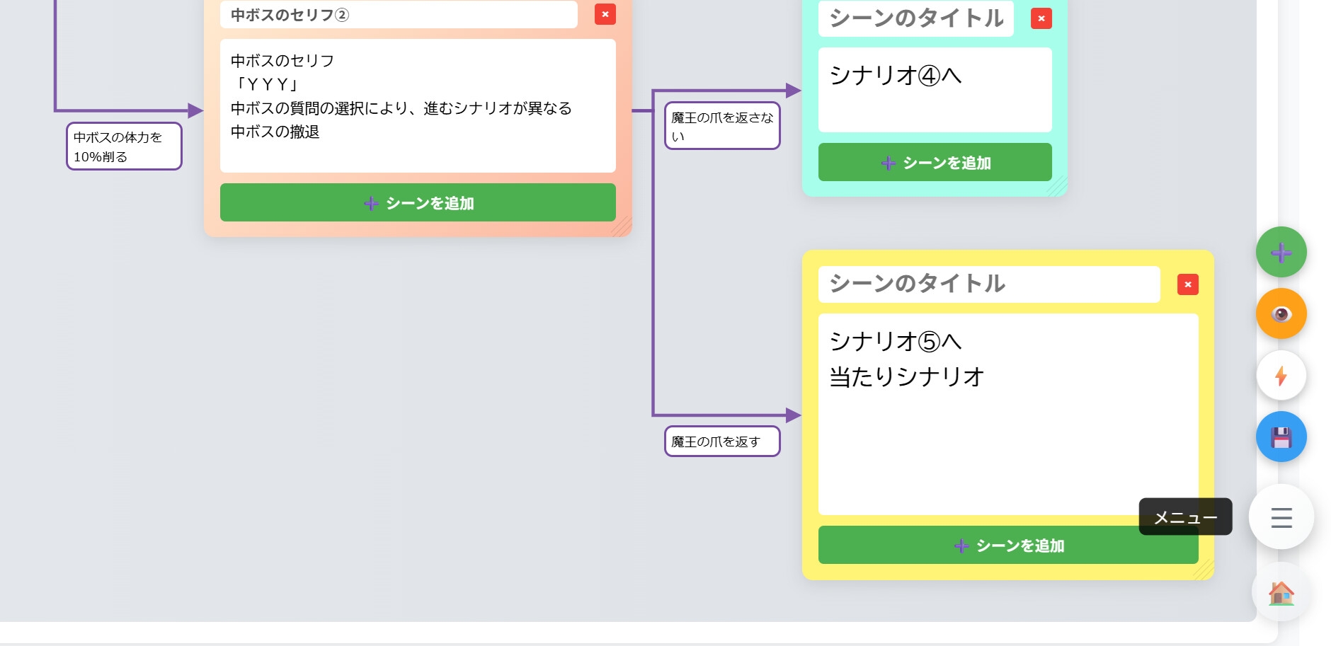Image resolution: width=1331 pixels, height=646 pixels.
Task: Open the hamburger menu button
Action: pyautogui.click(x=1281, y=517)
